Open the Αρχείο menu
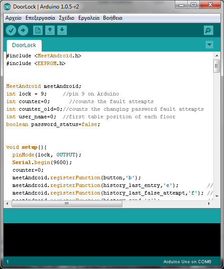The image size is (224, 269). (13, 18)
